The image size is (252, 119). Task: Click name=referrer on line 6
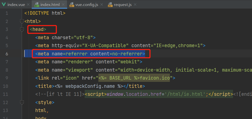[70, 54]
